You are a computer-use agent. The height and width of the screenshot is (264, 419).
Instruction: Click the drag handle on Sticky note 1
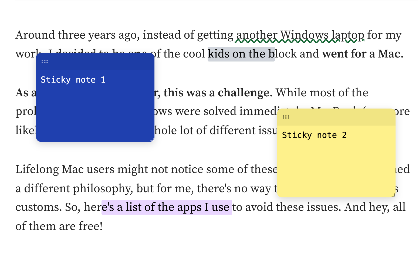[45, 62]
